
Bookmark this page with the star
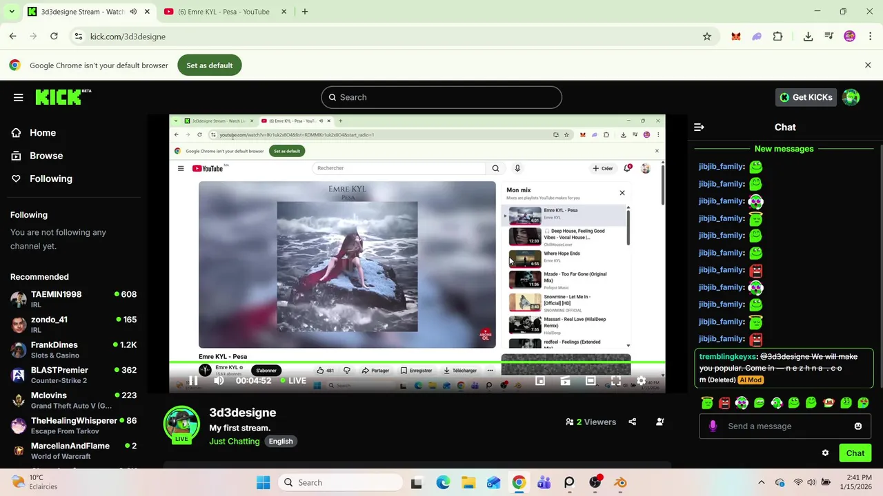coord(707,37)
